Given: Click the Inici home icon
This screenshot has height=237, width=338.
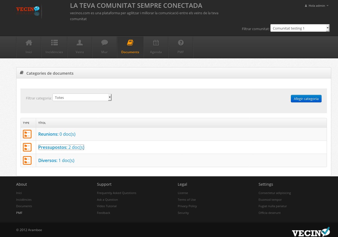Looking at the screenshot, I should point(29,43).
